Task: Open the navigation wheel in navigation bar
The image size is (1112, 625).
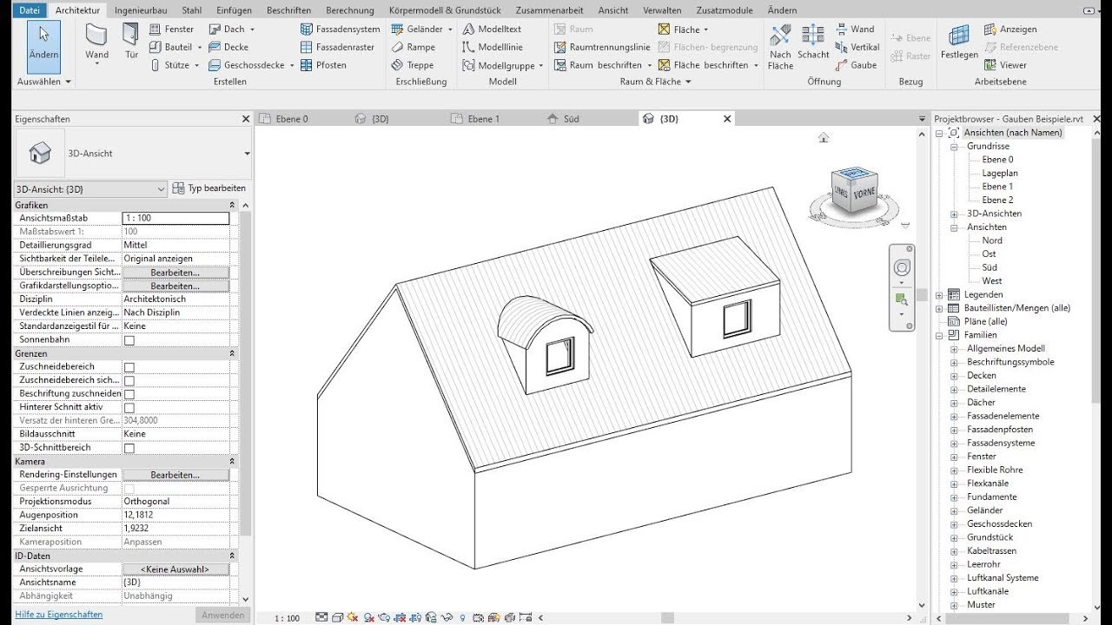Action: [x=902, y=266]
